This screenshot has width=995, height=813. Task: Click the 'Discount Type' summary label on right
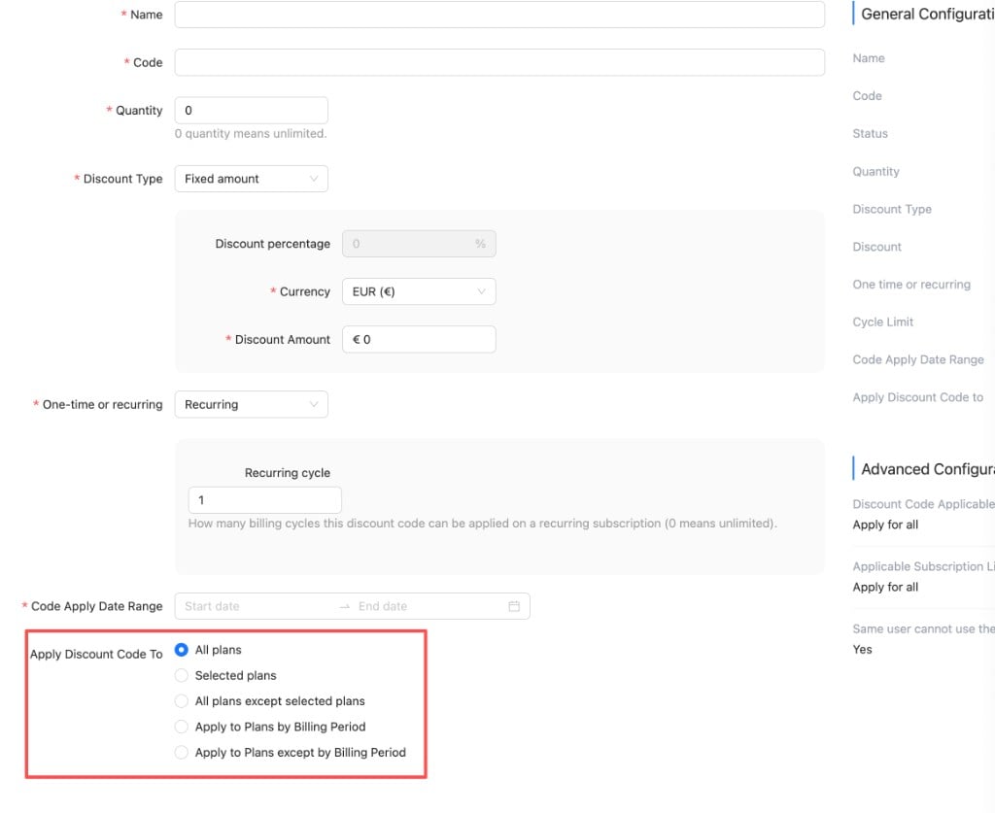892,209
